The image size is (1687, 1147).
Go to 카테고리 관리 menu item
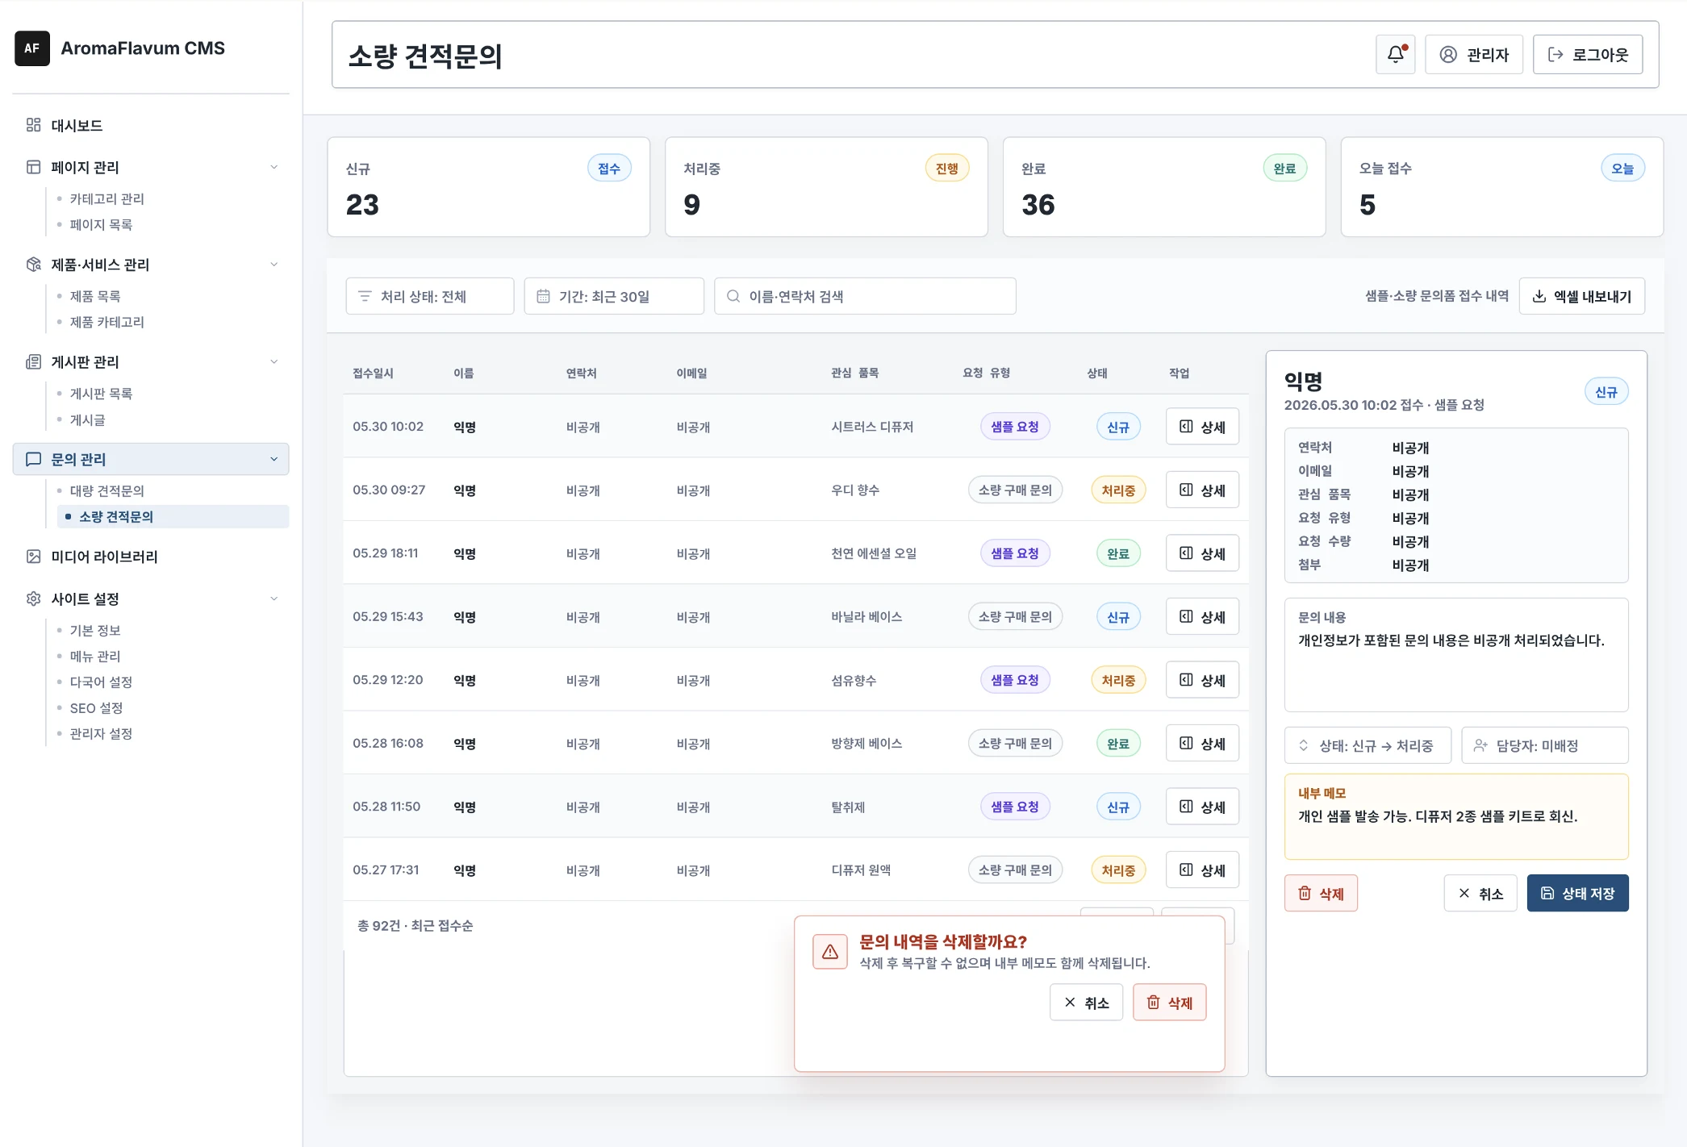(106, 198)
